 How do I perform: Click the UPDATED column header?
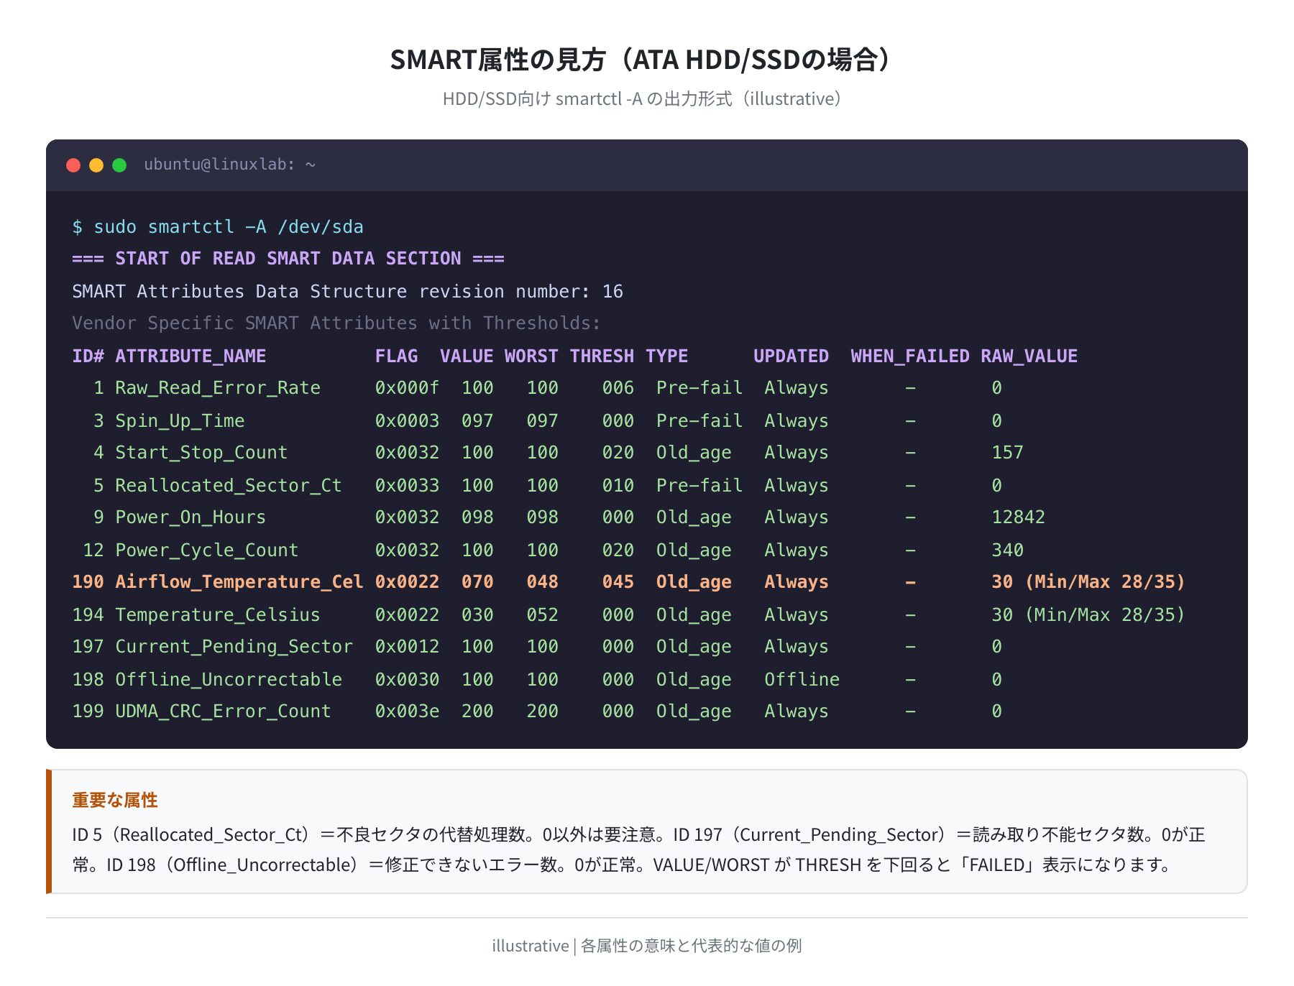791,356
